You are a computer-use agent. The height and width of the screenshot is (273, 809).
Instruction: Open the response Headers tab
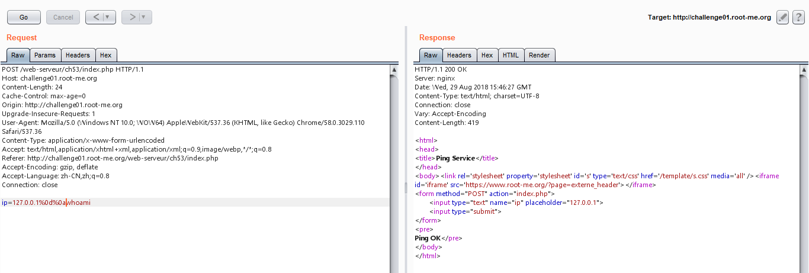point(459,55)
